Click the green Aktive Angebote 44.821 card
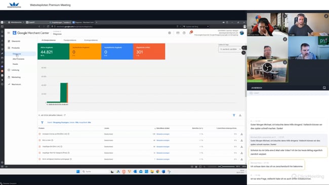Image resolution: width=329 pixels, height=185 pixels. coord(54,52)
